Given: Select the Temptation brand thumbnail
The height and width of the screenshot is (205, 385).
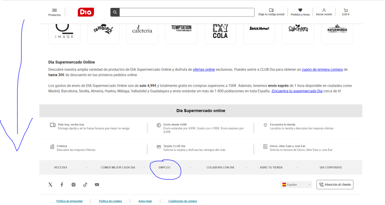Looking at the screenshot, I should coord(181,29).
